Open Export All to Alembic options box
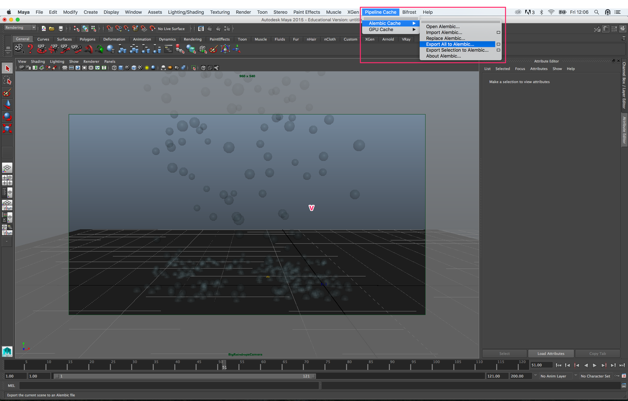 (498, 44)
